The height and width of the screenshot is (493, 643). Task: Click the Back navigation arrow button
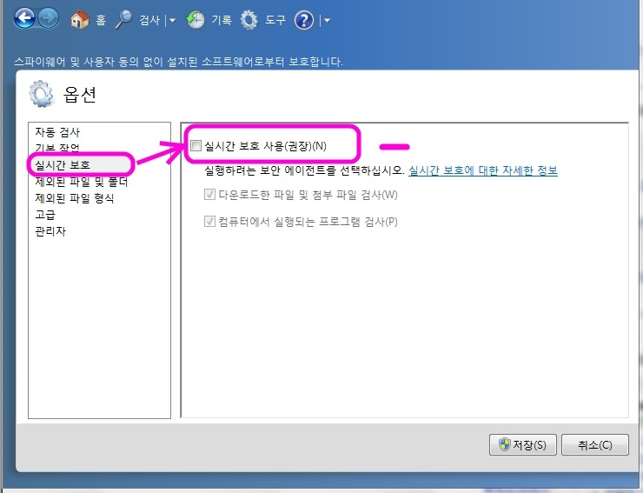[x=24, y=18]
